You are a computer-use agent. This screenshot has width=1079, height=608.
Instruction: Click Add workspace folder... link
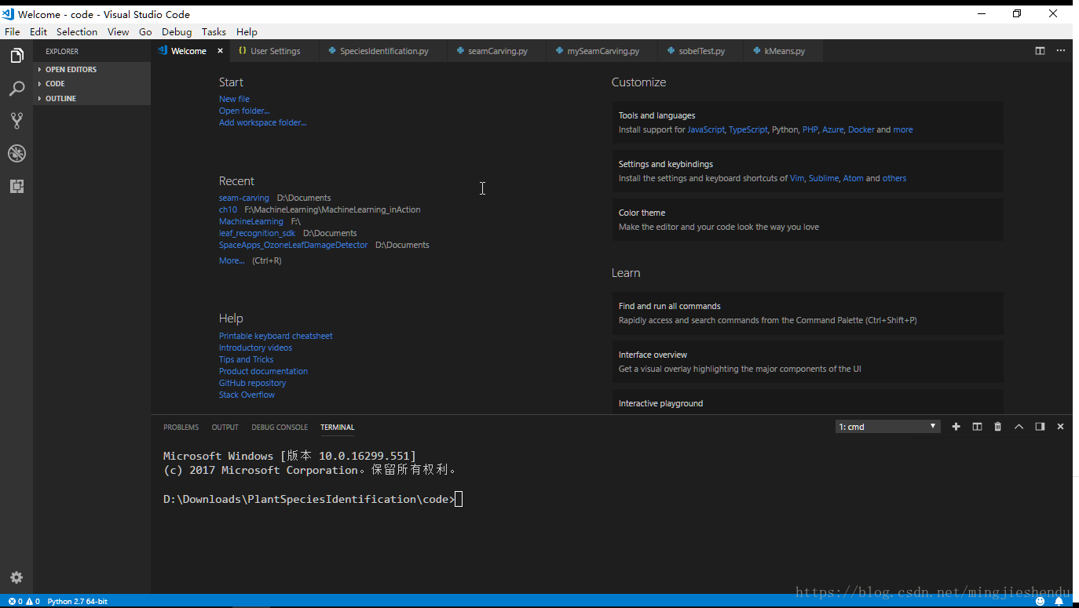point(262,122)
